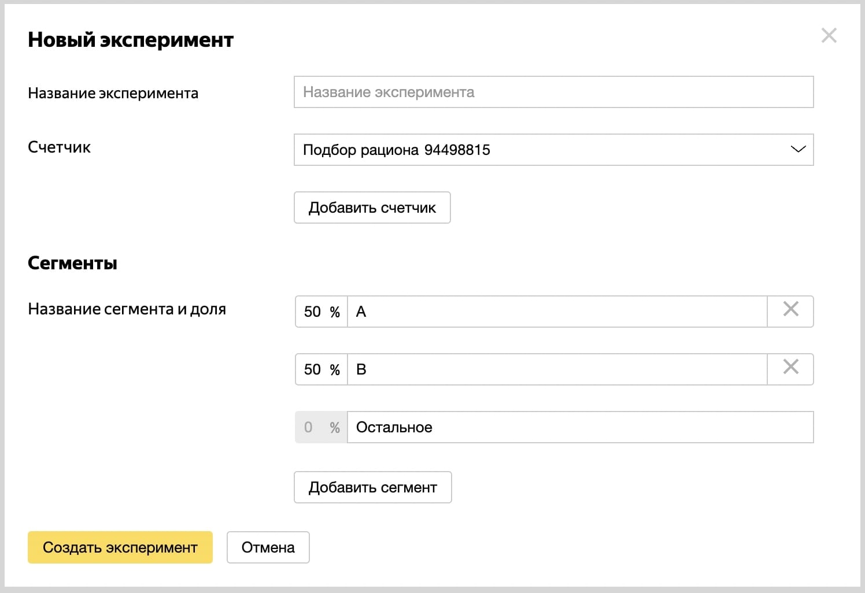Focus the Название эксперимента text field
The height and width of the screenshot is (593, 865).
point(553,92)
